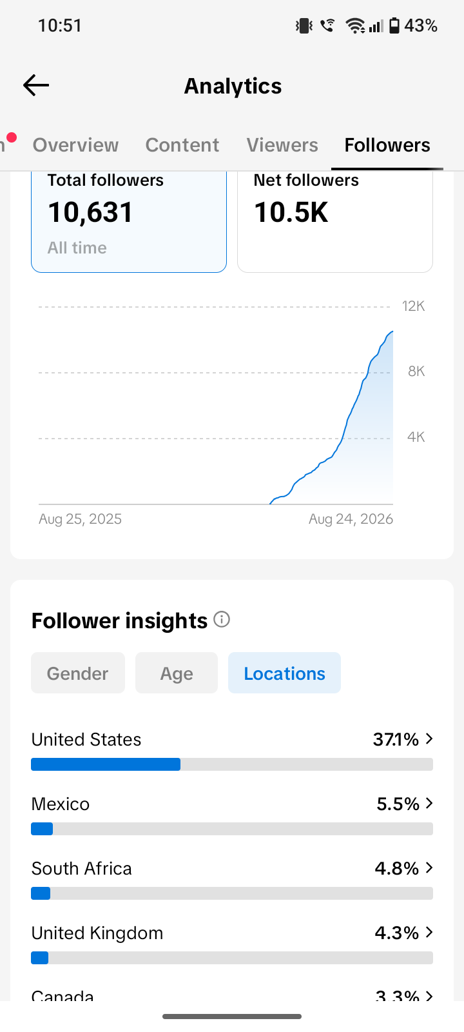464x1032 pixels.
Task: Tap the Wi-Fi calling status icon
Action: click(328, 26)
